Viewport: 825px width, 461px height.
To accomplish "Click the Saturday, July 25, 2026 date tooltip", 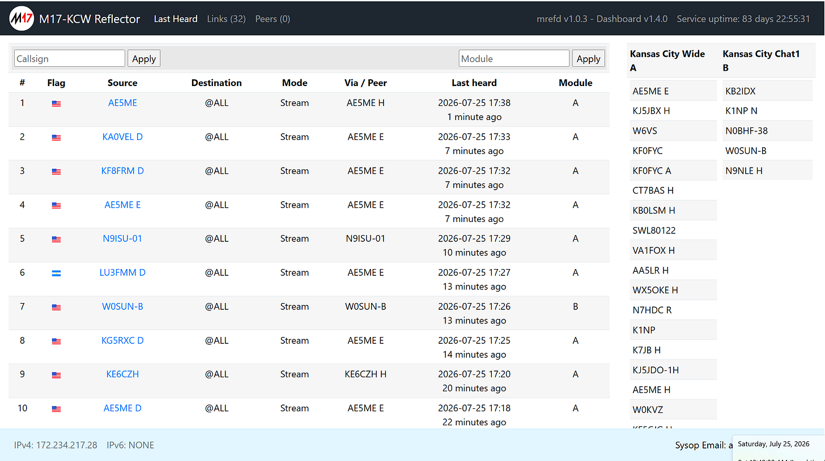I will (x=773, y=444).
